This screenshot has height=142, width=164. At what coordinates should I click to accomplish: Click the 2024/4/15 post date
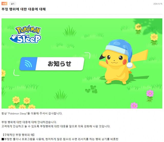coord(158,4)
